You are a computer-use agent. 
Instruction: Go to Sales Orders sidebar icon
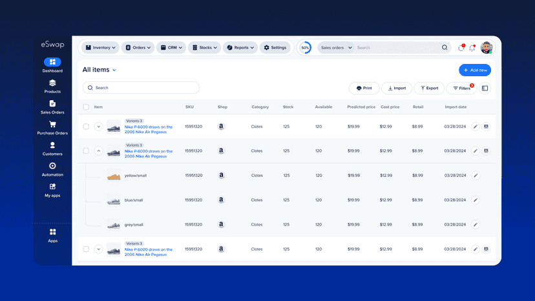point(52,103)
